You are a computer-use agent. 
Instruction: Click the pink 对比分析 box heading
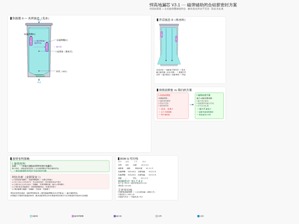26,177
